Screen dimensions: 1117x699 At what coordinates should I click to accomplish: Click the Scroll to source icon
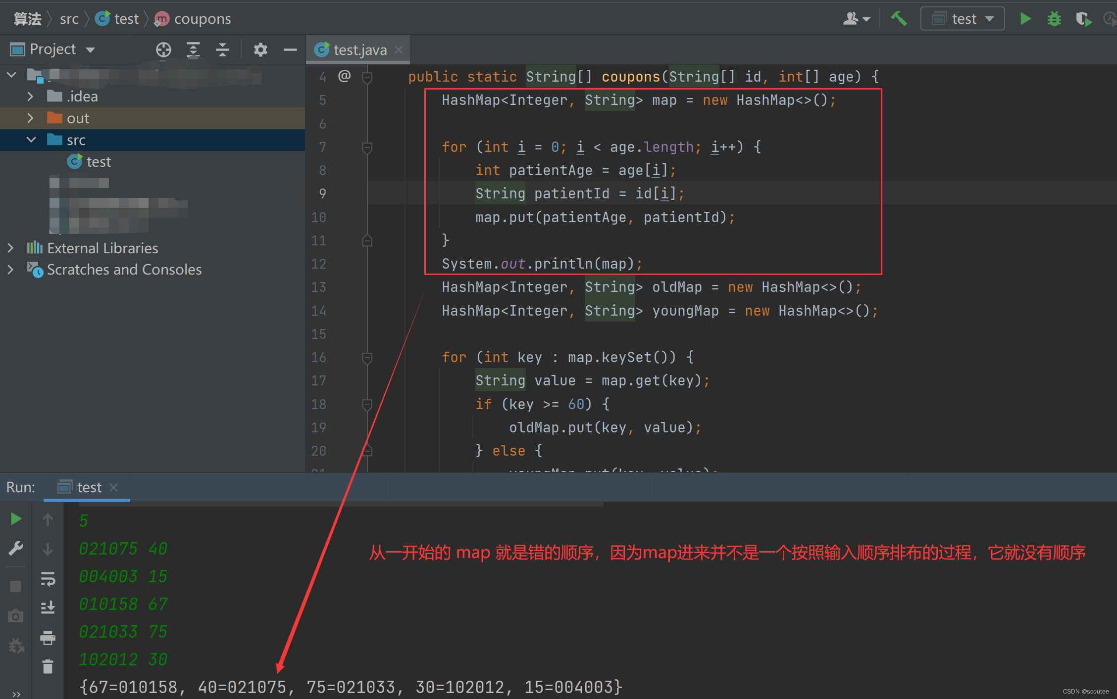point(161,50)
